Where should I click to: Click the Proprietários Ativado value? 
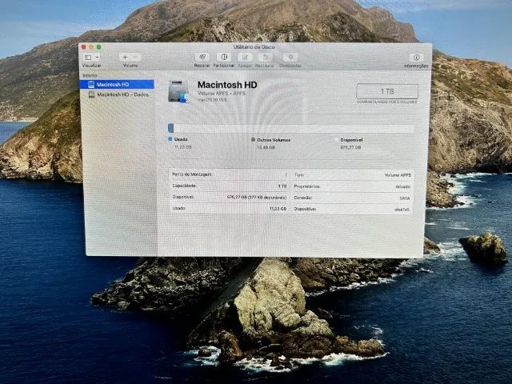pos(403,186)
